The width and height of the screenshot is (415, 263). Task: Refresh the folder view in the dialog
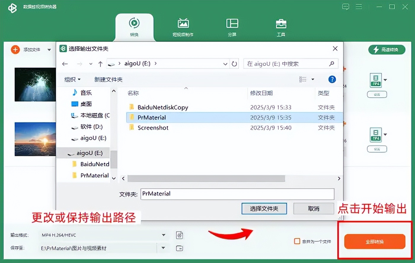(x=234, y=64)
